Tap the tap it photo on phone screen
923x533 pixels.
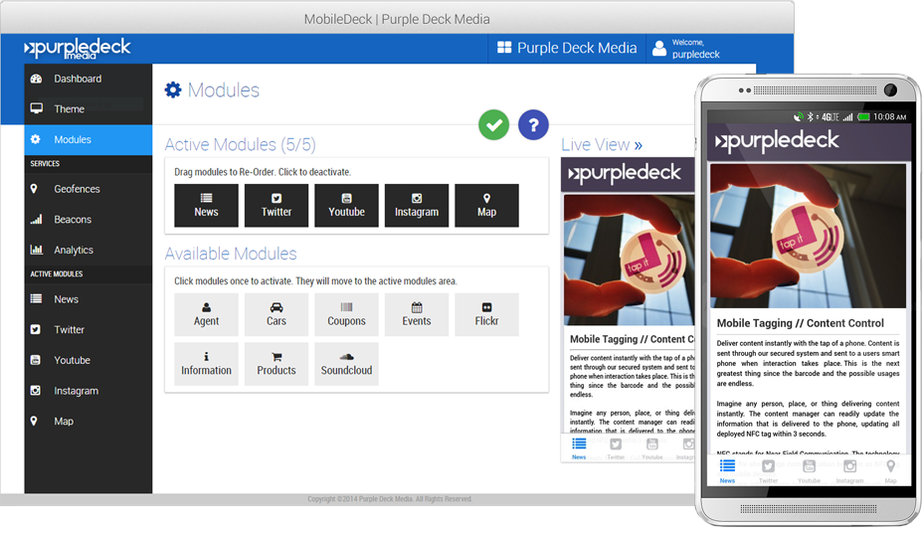(x=808, y=236)
